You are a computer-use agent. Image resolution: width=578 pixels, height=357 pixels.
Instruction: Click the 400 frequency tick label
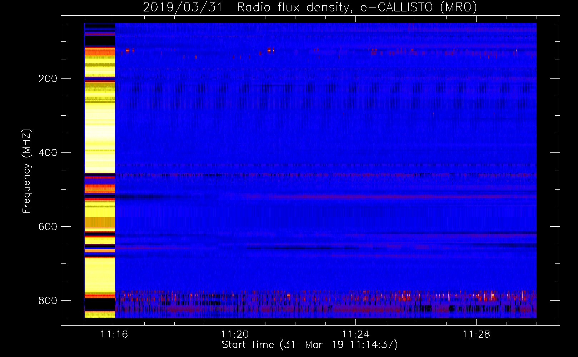(48, 153)
